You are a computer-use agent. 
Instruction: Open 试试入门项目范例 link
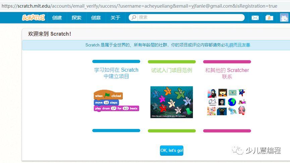172,70
